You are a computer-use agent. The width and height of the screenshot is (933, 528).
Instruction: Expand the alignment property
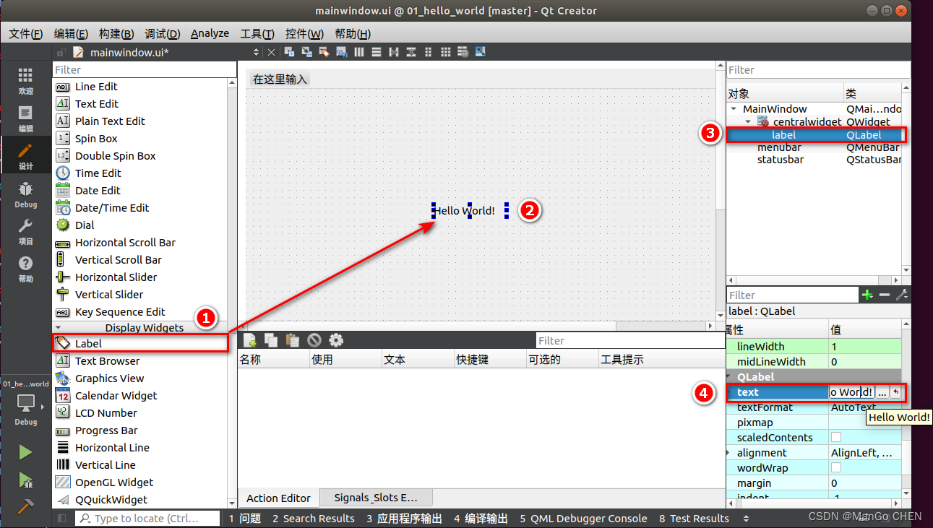(x=728, y=453)
